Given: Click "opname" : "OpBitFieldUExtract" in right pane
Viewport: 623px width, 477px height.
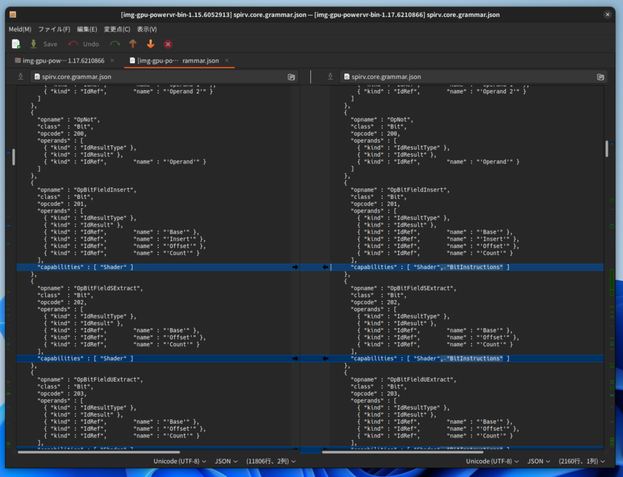Looking at the screenshot, I should click(403, 379).
